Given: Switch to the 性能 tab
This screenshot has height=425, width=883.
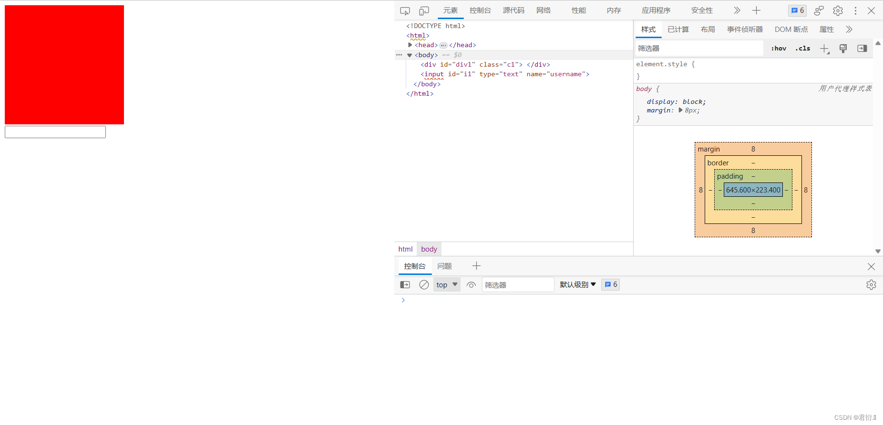Looking at the screenshot, I should pyautogui.click(x=579, y=10).
